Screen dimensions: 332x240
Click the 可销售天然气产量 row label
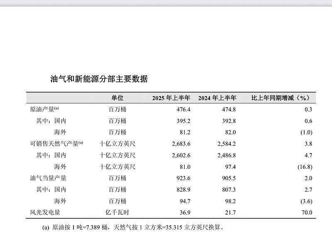56,144
